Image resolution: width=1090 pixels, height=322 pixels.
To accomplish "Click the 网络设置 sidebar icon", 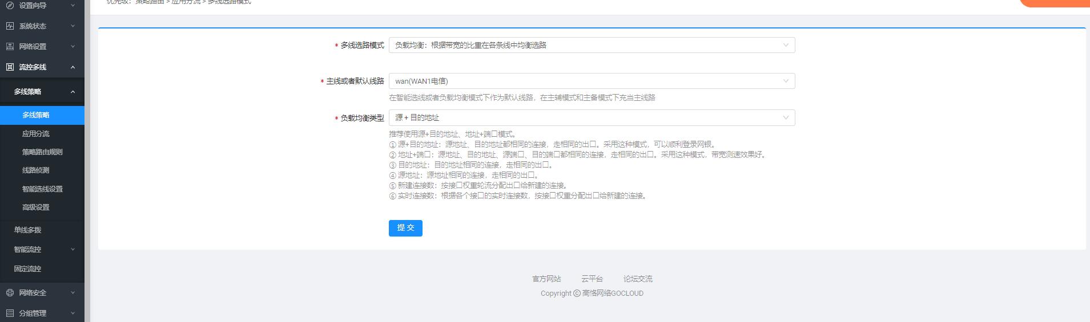I will (10, 47).
